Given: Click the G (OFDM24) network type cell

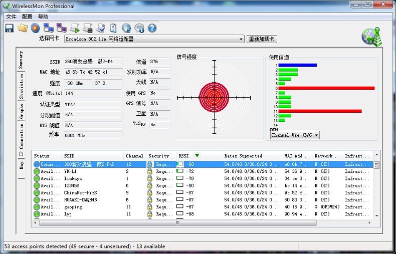Looking at the screenshot, I should click(x=327, y=207).
